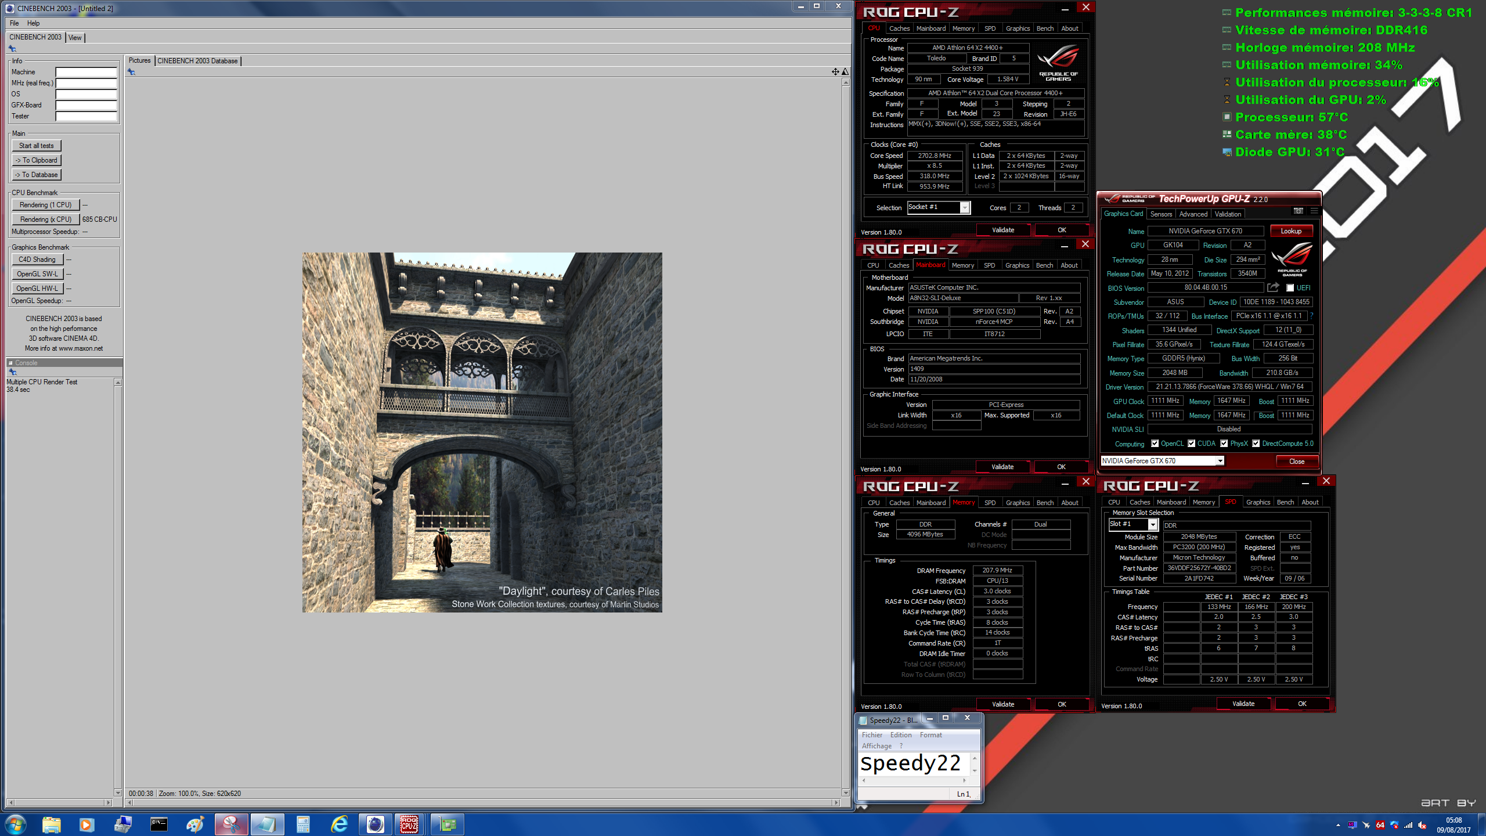Open Command Prompt in the taskbar
Image resolution: width=1486 pixels, height=836 pixels.
tap(158, 824)
